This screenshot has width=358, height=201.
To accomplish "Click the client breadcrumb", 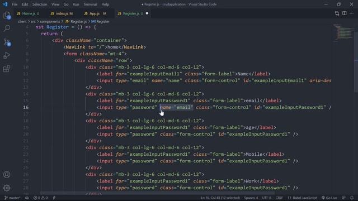I will coord(22,21).
